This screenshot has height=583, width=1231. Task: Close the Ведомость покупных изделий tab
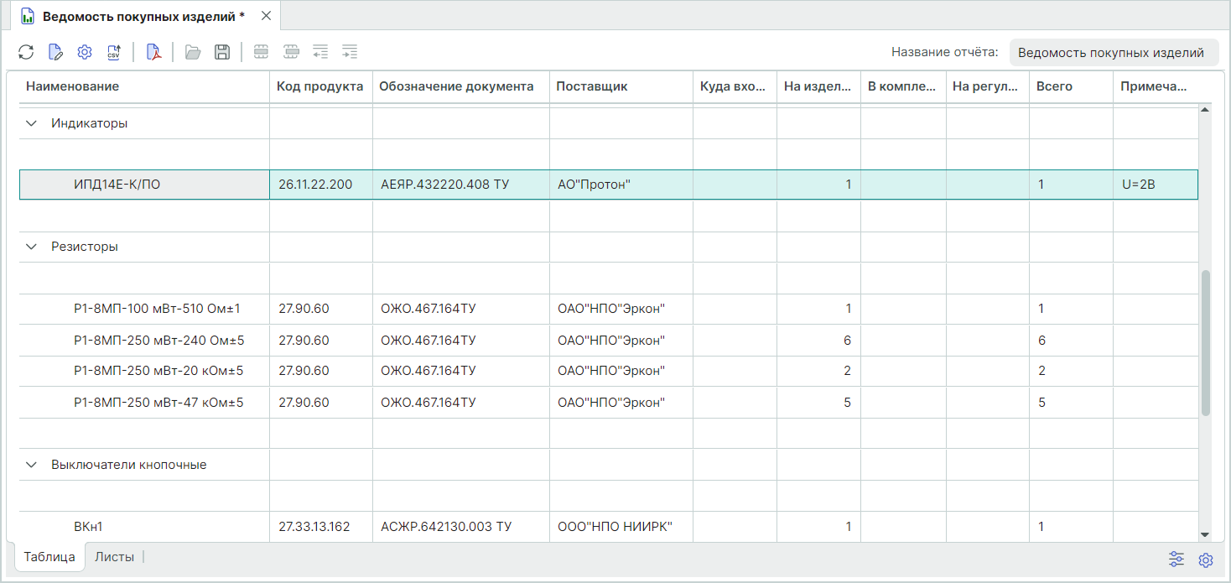[266, 17]
